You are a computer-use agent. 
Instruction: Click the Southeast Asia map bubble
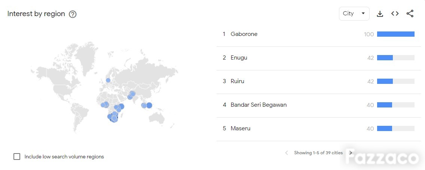click(149, 106)
